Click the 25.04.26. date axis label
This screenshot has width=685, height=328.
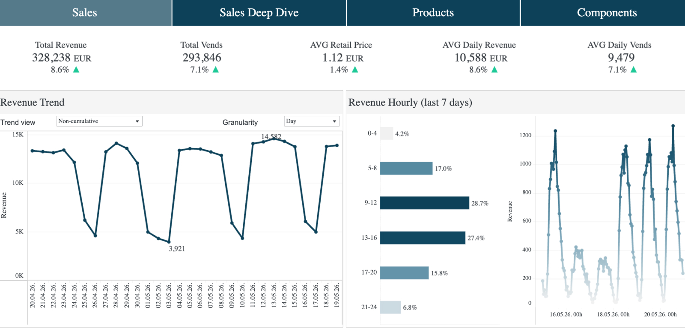pyautogui.click(x=85, y=295)
